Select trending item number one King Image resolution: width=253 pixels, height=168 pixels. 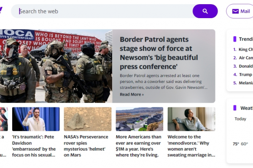(x=243, y=49)
